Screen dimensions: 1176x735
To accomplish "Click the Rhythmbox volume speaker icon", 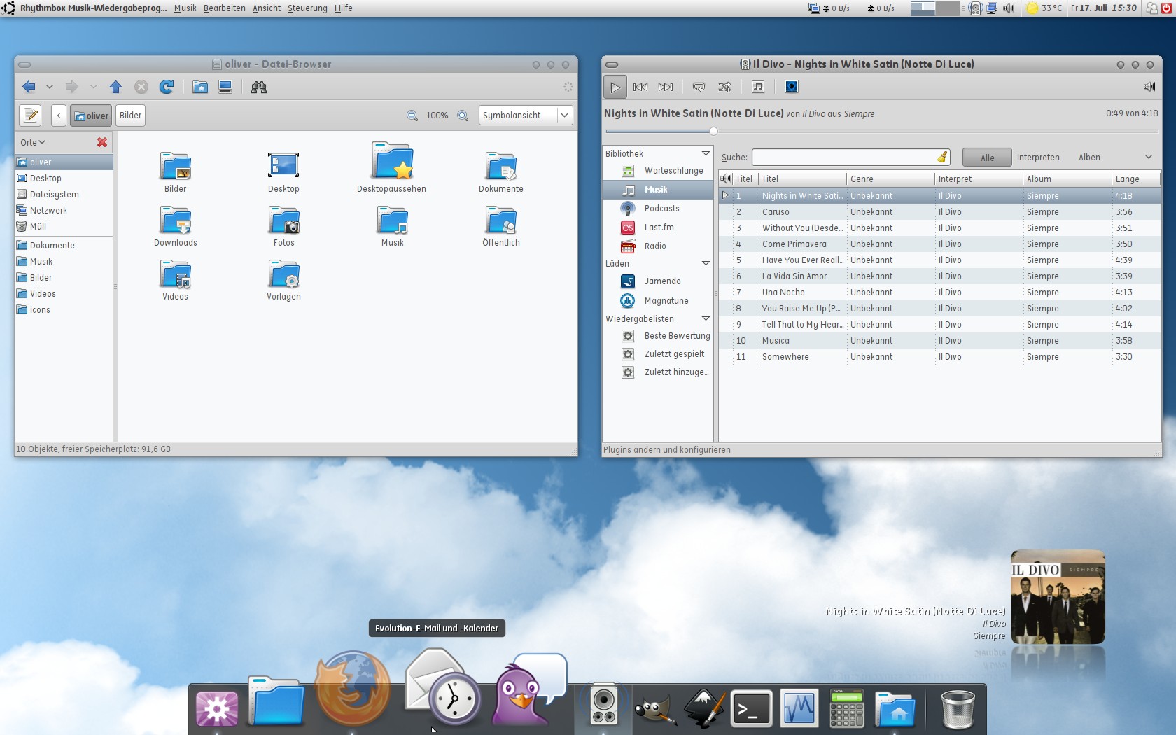I will click(1149, 87).
